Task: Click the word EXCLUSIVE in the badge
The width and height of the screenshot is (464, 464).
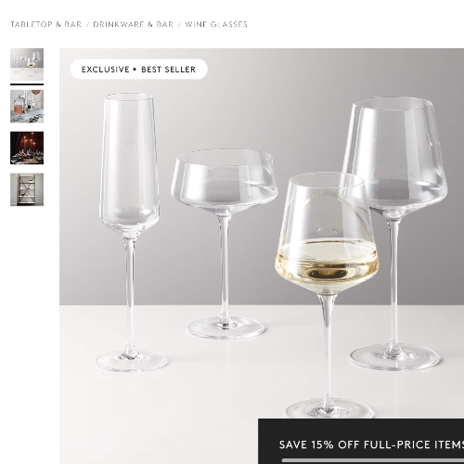Action: tap(105, 70)
